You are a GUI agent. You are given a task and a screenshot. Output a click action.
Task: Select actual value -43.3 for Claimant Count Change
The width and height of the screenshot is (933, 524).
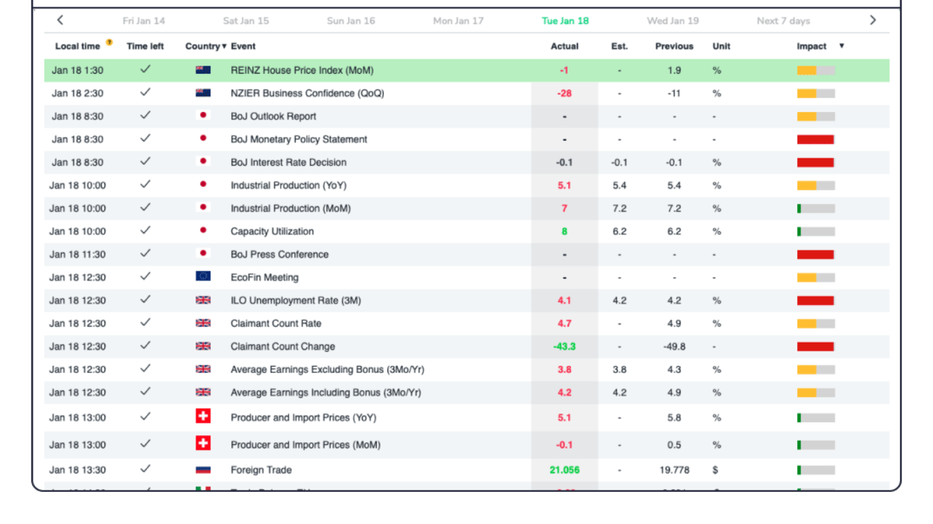564,347
